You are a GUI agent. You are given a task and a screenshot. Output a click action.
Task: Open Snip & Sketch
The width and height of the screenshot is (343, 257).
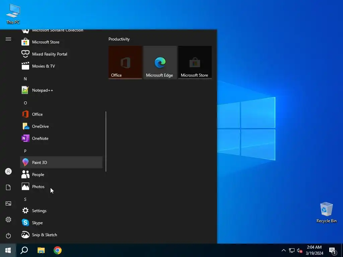[61, 235]
